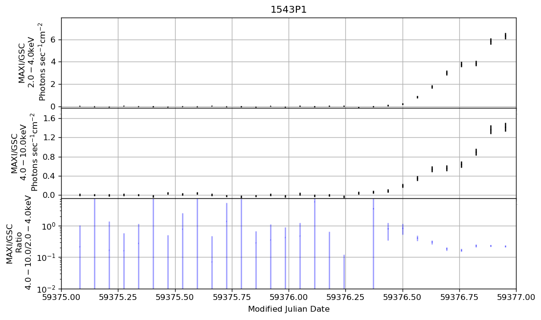
Task: Select x-axis tick label 59375.50
Action: [175, 297]
